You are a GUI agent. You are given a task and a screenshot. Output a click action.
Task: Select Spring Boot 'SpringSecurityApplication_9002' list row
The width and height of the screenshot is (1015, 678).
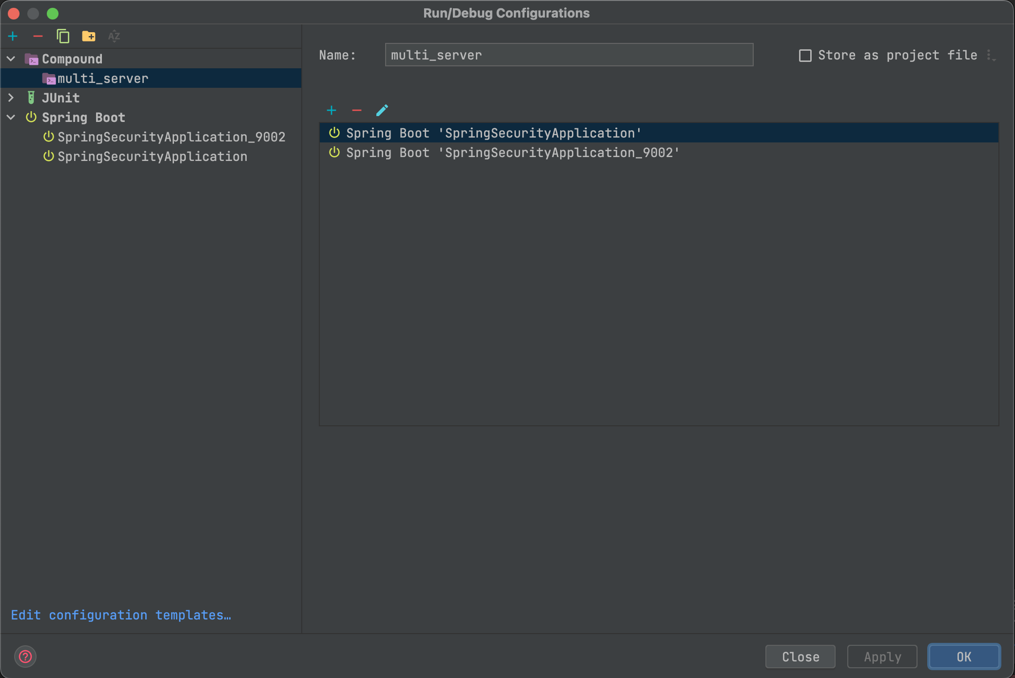click(x=512, y=153)
